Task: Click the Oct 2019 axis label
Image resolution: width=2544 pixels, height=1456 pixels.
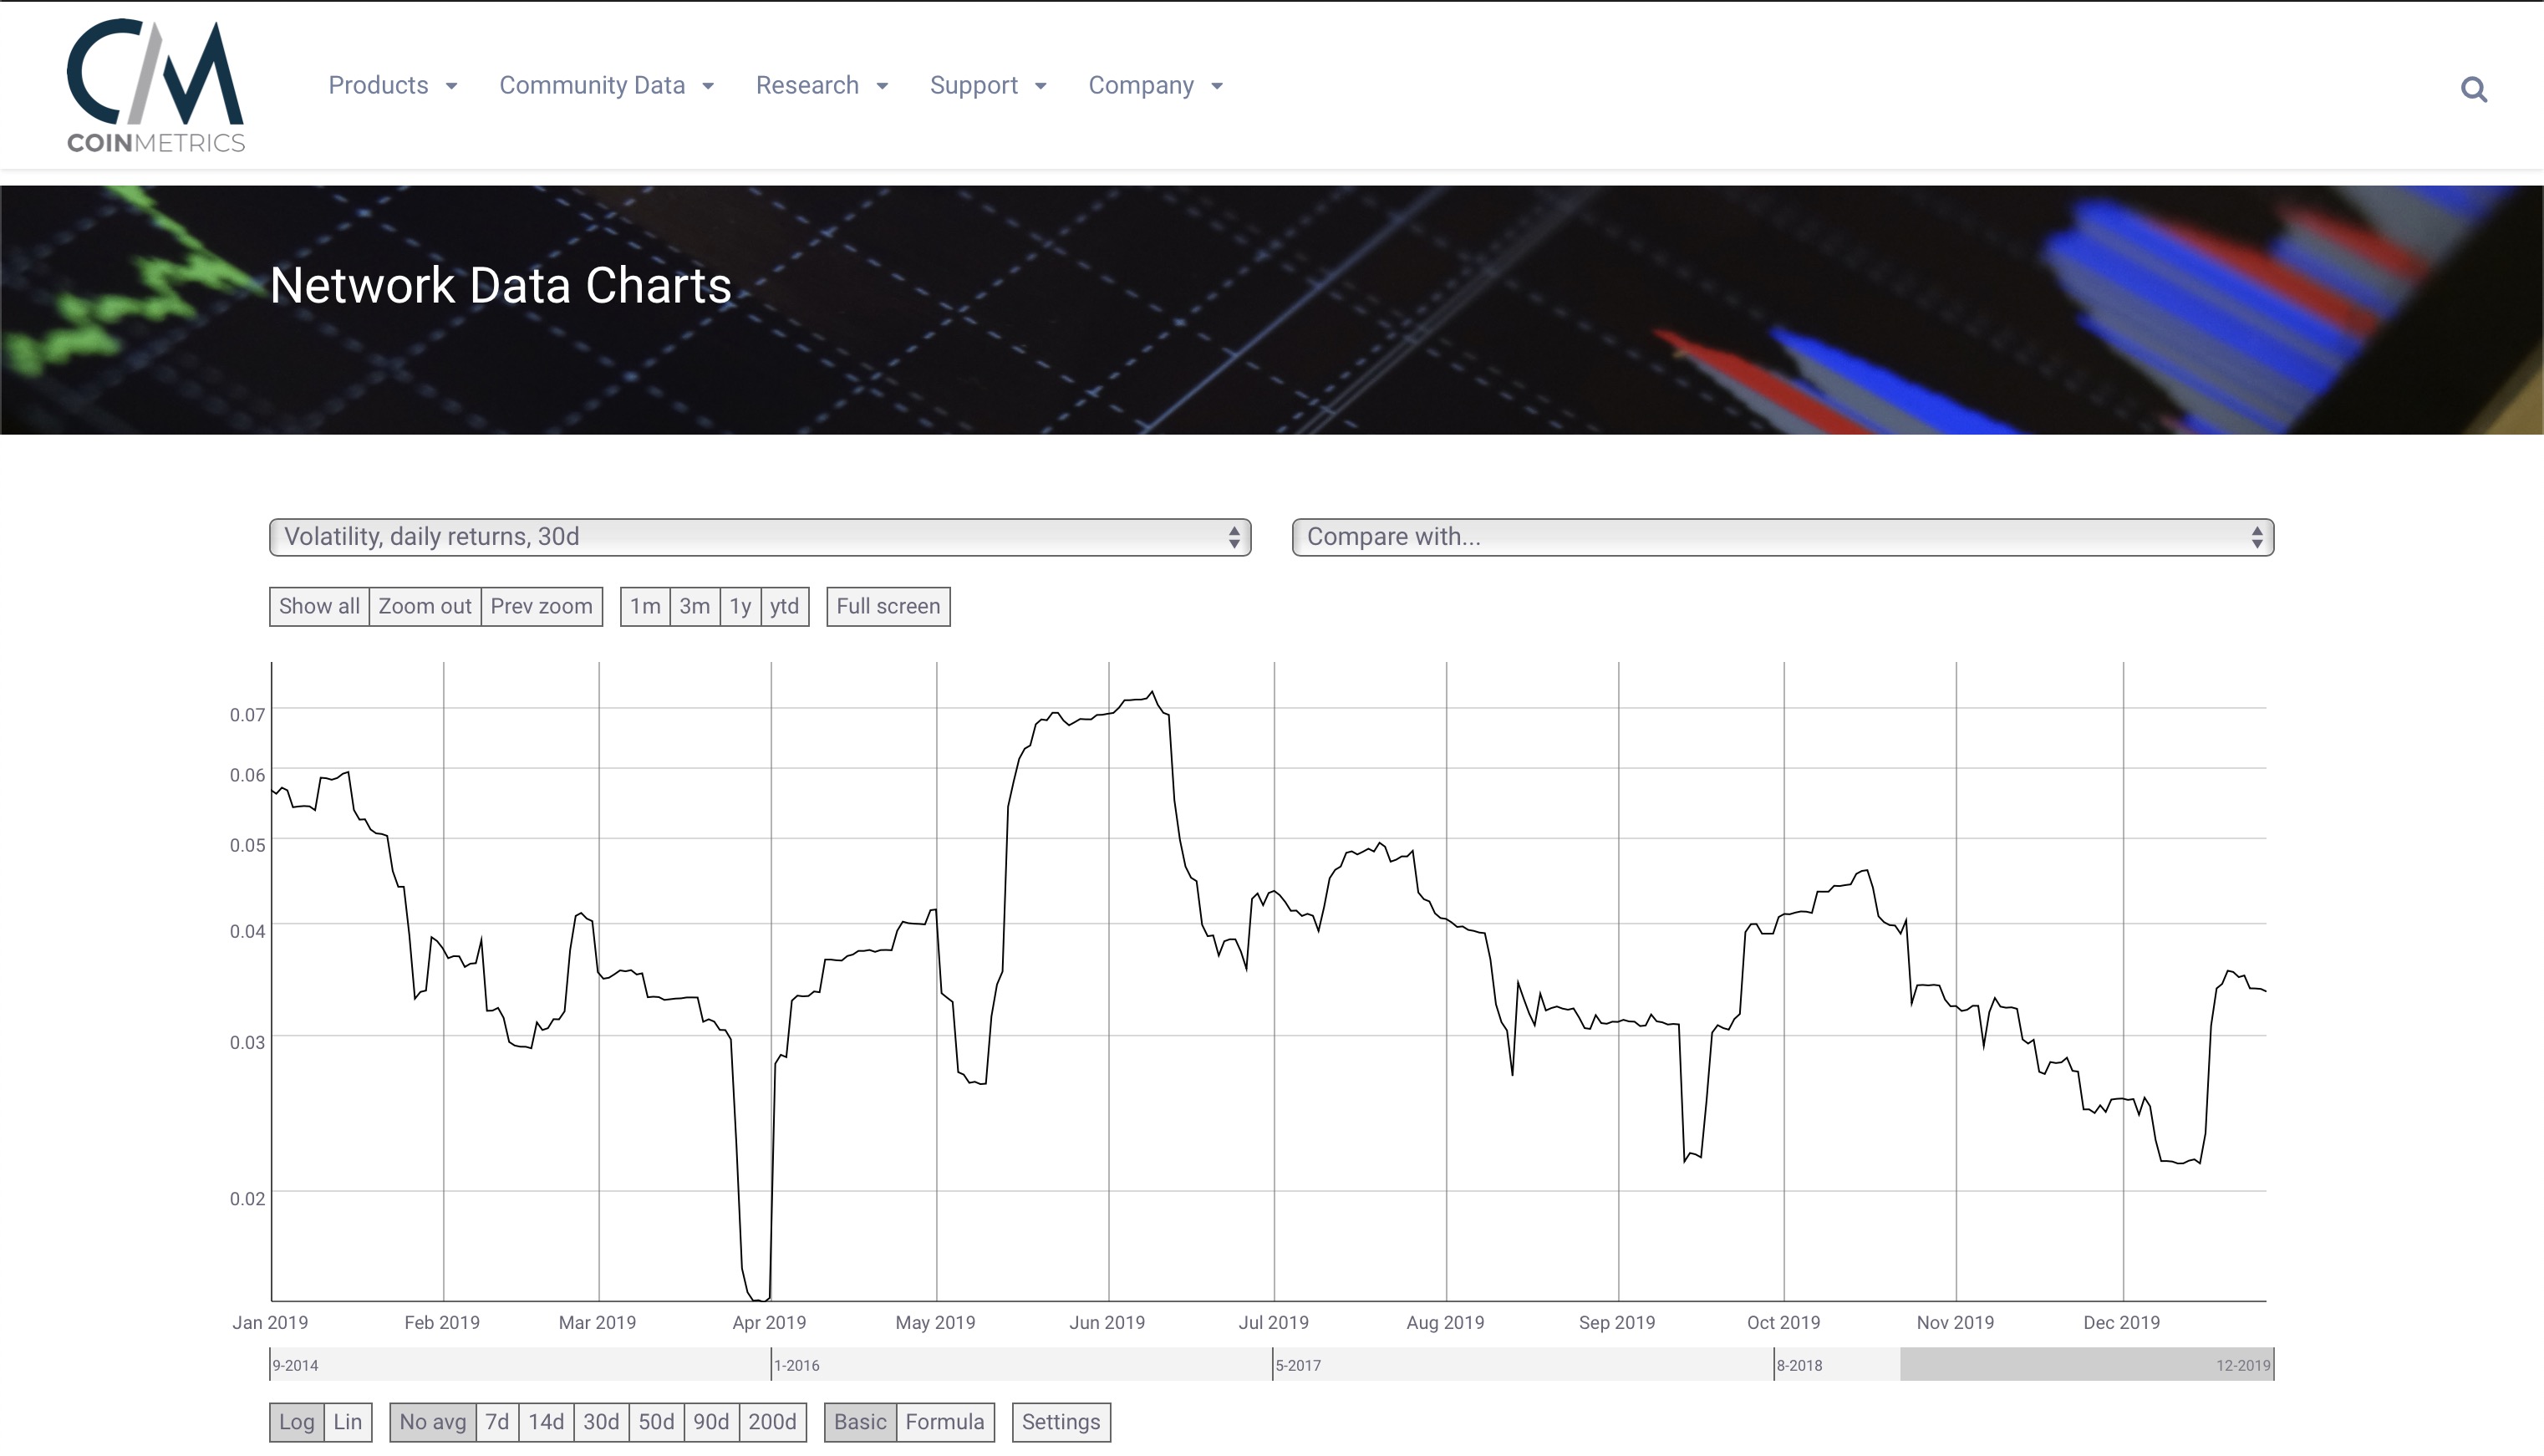Action: (1783, 1322)
